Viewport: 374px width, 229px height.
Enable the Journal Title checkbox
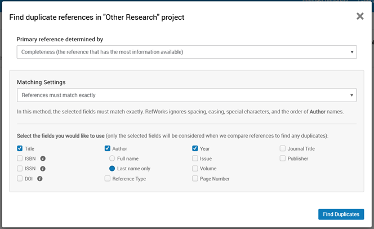point(283,149)
